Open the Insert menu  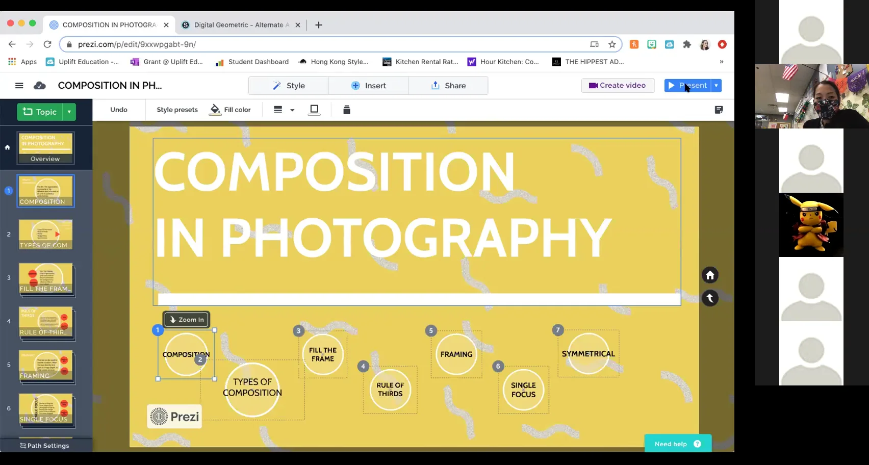(x=368, y=86)
